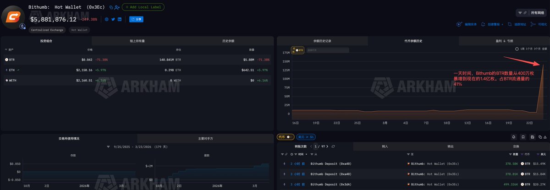Open the 时间 time column filter
550x190 pixels.
[x=296, y=154]
